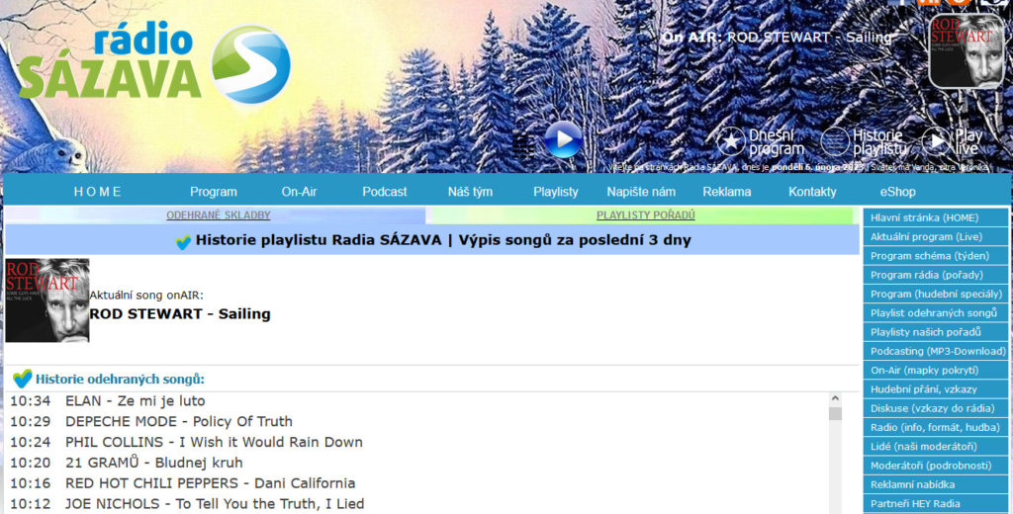Open Historie playlistu icon in the banner
1013x514 pixels.
[x=835, y=141]
